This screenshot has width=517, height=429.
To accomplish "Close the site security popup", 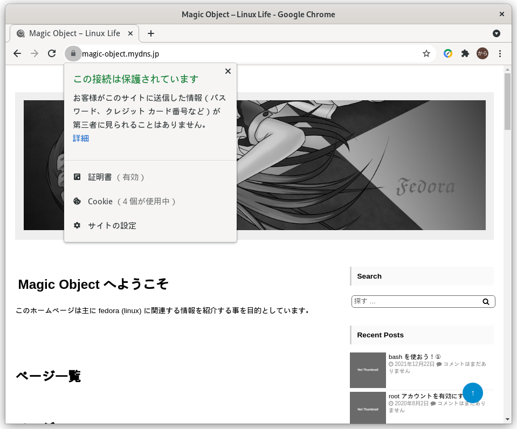I will click(x=228, y=71).
